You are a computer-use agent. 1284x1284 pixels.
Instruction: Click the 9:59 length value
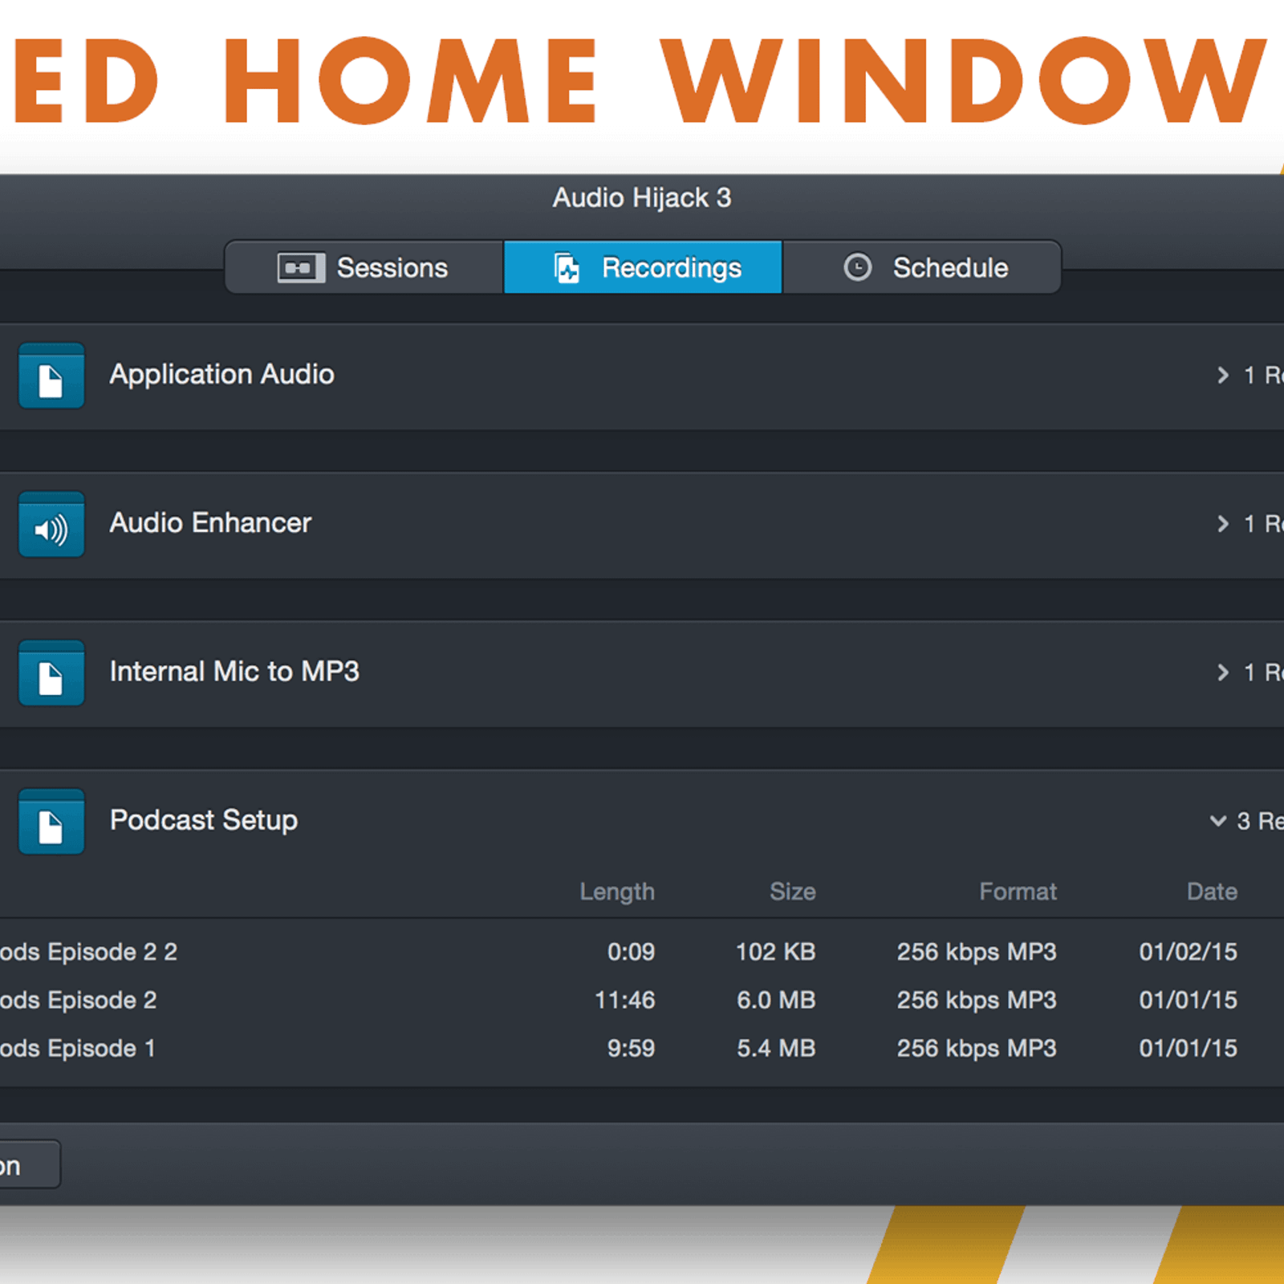point(631,1048)
